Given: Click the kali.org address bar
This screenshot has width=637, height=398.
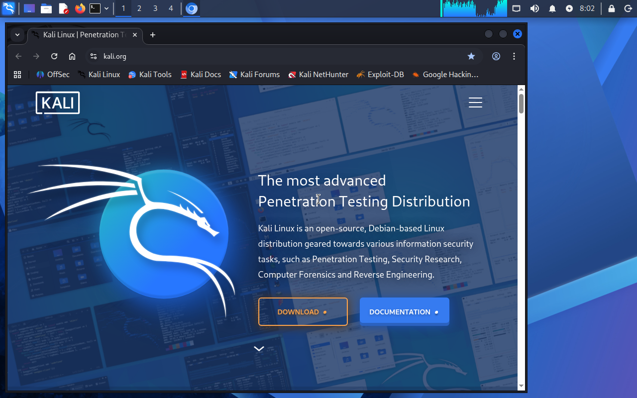Looking at the screenshot, I should pyautogui.click(x=279, y=56).
